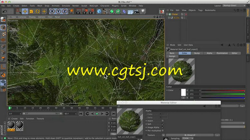This screenshot has height=140, width=250.
Task: Switch to the Bump tab
Action: point(197,53)
